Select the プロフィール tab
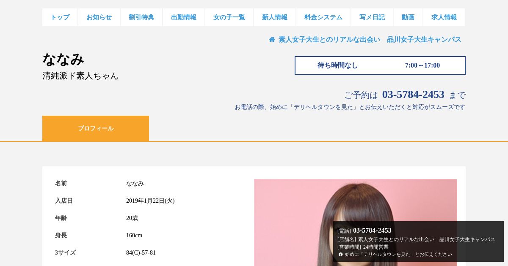This screenshot has height=266, width=508. (x=96, y=128)
